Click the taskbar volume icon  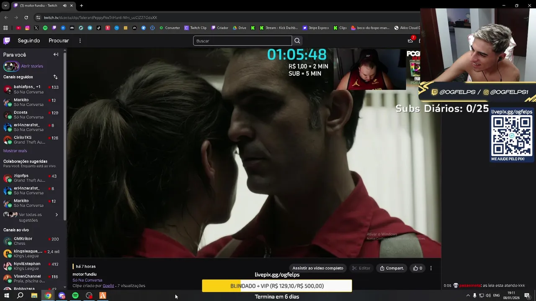tap(488, 296)
